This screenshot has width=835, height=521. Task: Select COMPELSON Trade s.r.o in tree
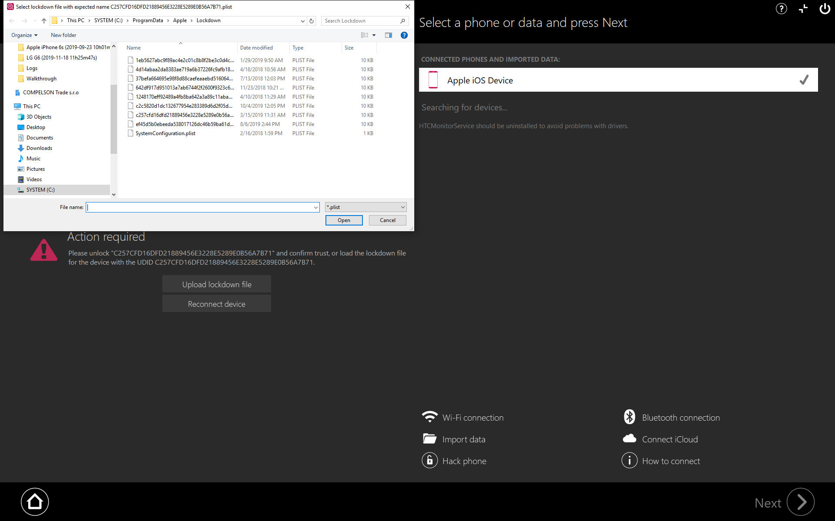(47, 93)
